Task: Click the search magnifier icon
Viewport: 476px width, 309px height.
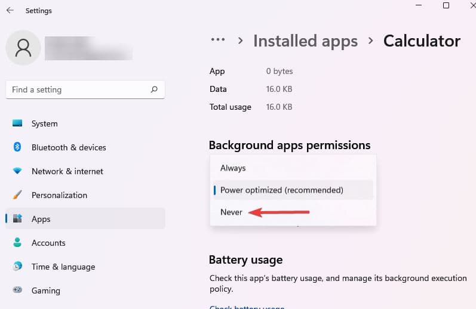Action: (154, 89)
